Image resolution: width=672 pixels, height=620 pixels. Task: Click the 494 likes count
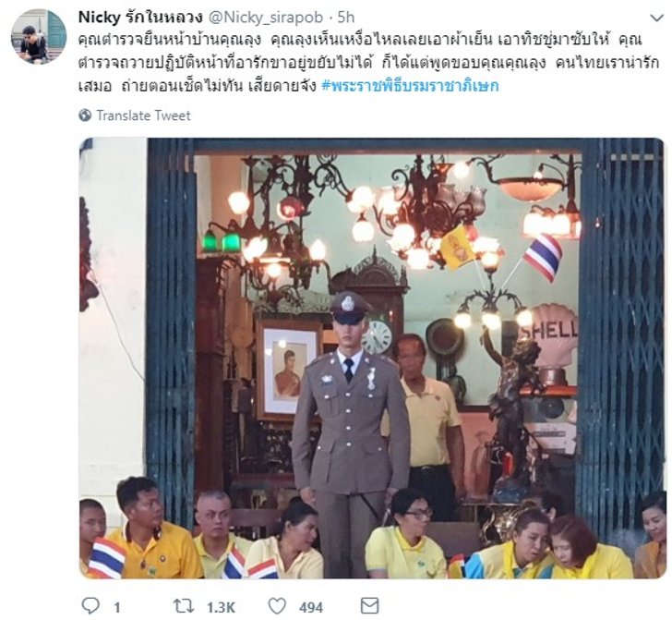point(311,607)
